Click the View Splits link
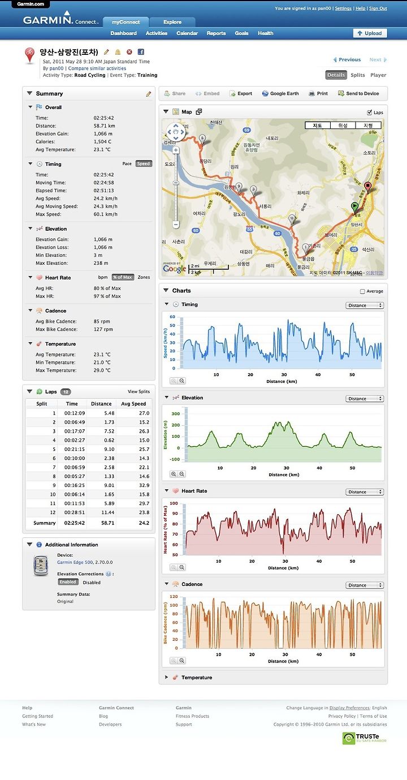The height and width of the screenshot is (780, 407). coord(138,391)
